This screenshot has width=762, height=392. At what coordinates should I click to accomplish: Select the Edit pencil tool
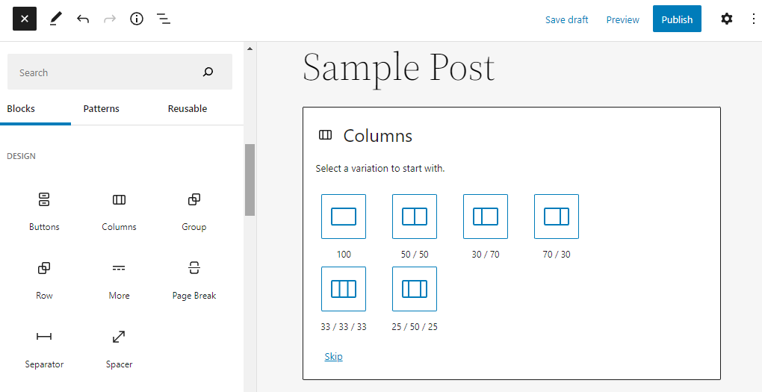click(56, 19)
